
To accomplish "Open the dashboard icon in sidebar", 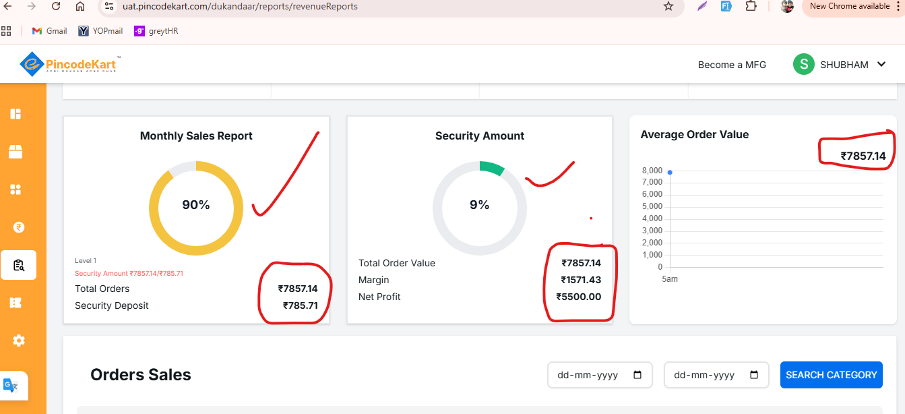I will [15, 114].
